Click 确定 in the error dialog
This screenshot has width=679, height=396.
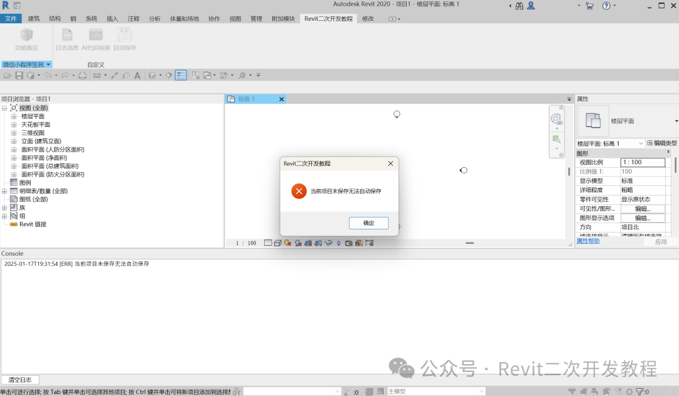pos(368,223)
